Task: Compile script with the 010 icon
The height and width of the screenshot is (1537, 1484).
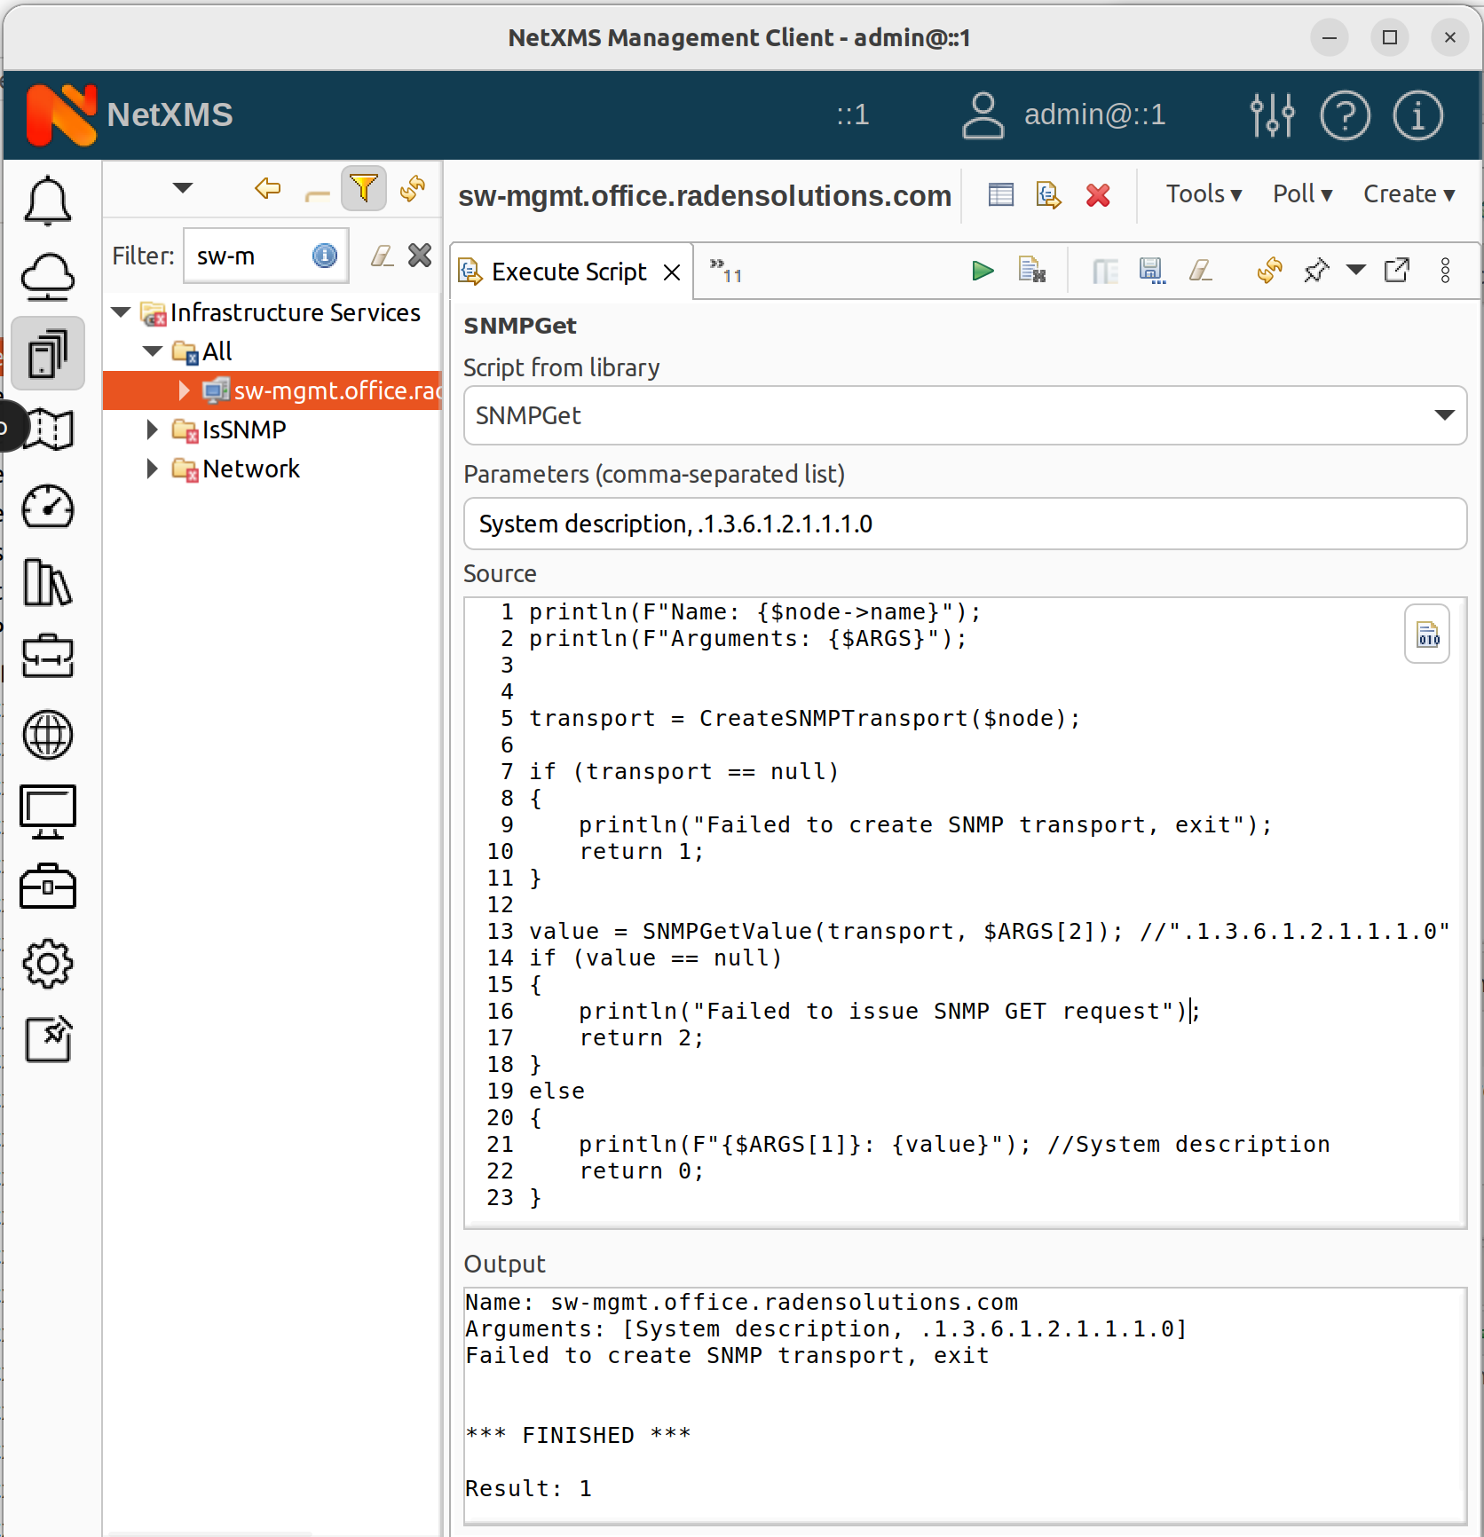Action: pyautogui.click(x=1427, y=635)
